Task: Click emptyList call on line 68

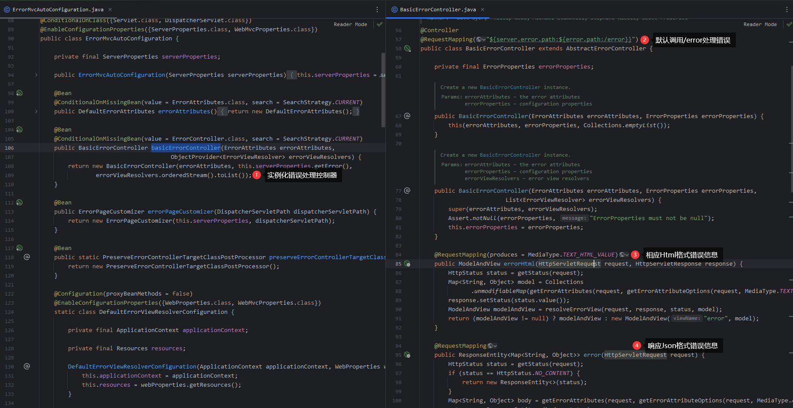Action: tap(641, 125)
